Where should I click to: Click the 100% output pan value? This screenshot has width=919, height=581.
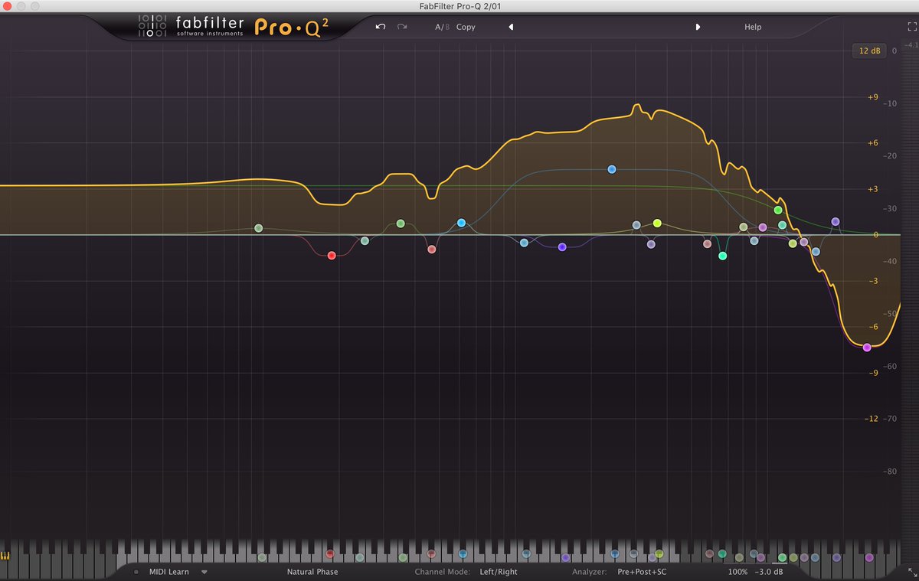click(737, 572)
